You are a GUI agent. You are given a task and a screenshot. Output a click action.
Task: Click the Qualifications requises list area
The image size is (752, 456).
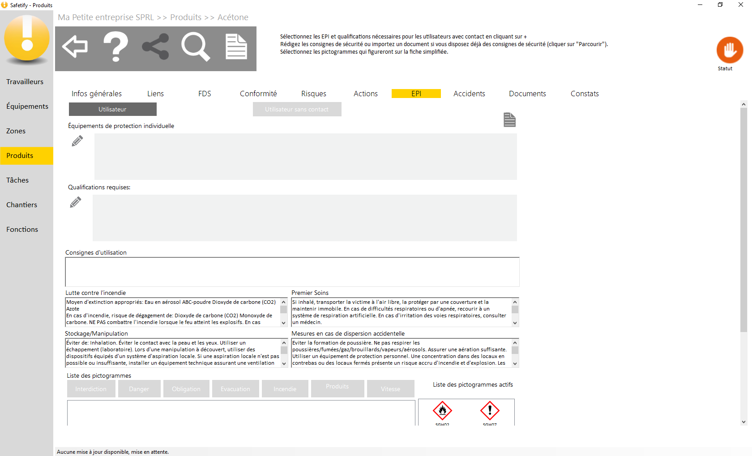pyautogui.click(x=305, y=218)
